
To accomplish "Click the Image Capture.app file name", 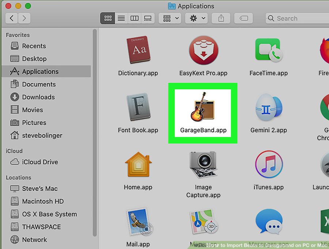I will [x=203, y=191].
